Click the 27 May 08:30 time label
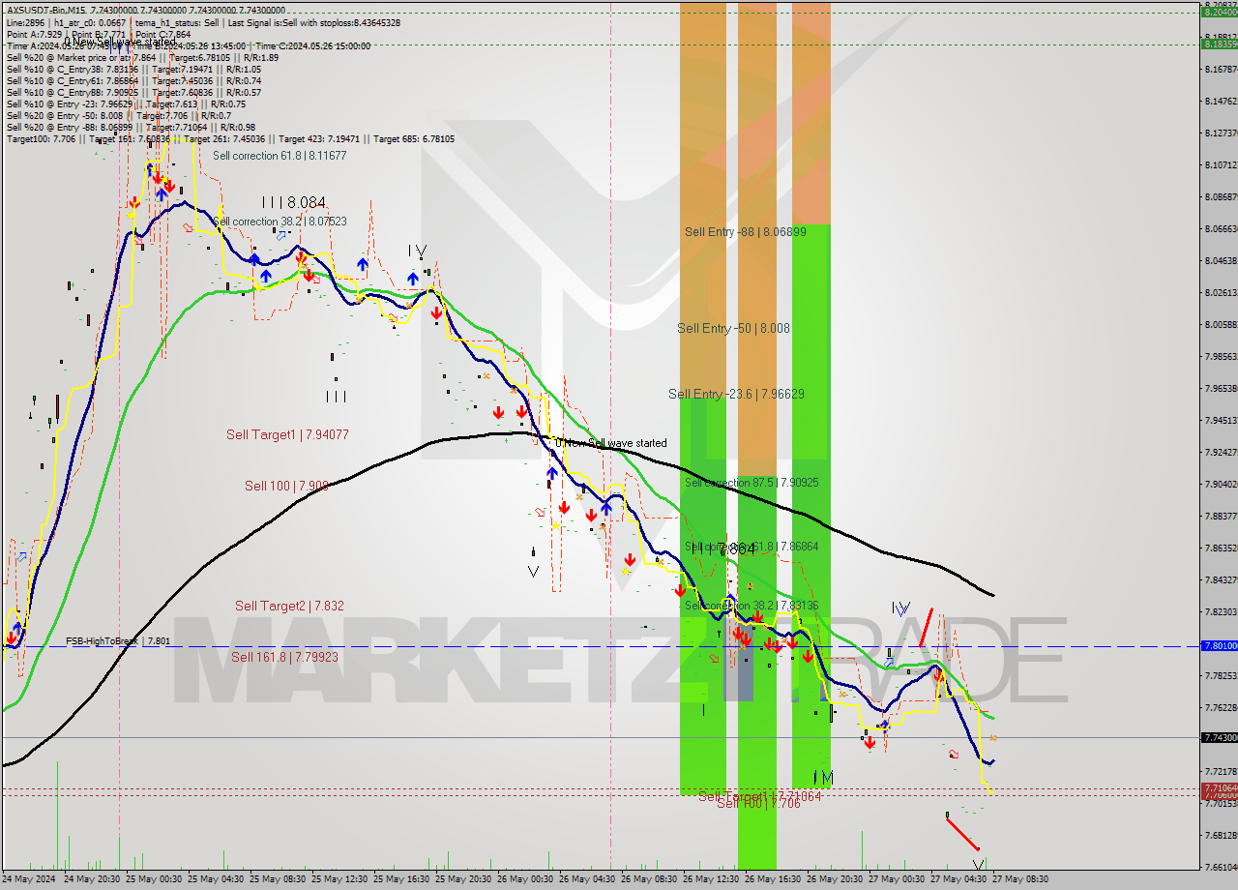This screenshot has width=1238, height=890. click(x=1022, y=880)
